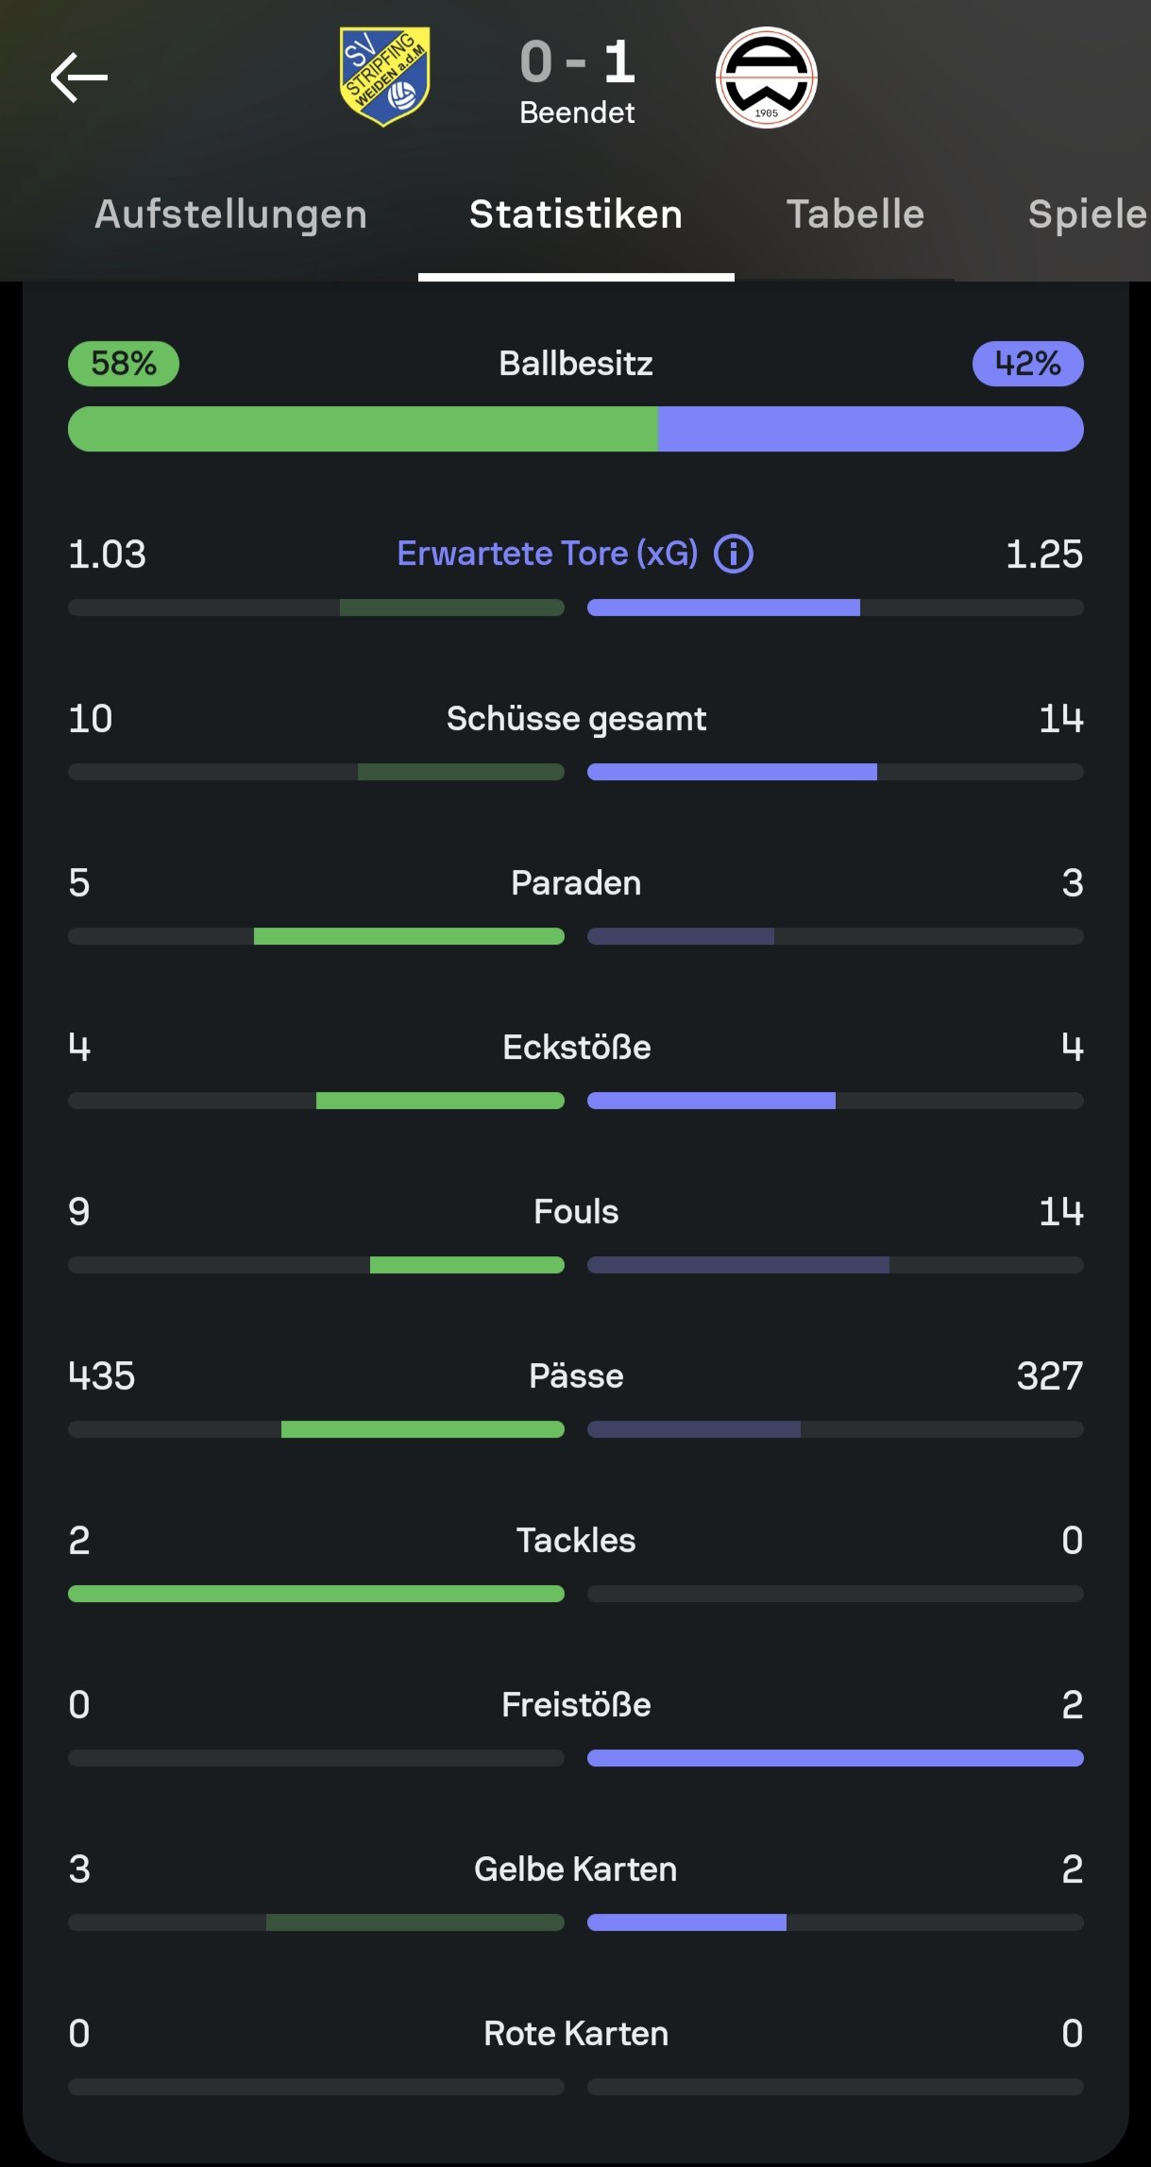Tap the purple 42% possession badge
This screenshot has width=1151, height=2167.
click(1027, 364)
